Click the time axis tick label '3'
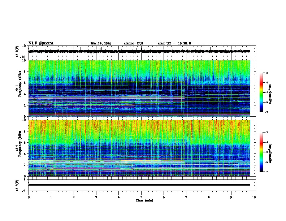Screen dimensions: 286x221 [x=96, y=197]
